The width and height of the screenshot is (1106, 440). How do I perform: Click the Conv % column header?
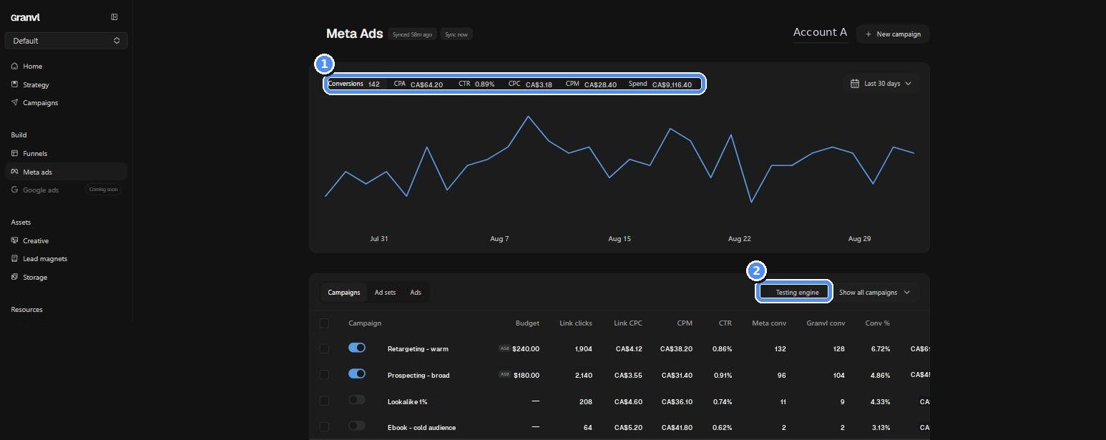[x=877, y=323]
